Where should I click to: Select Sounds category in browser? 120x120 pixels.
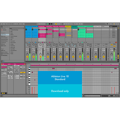pos(5,35)
